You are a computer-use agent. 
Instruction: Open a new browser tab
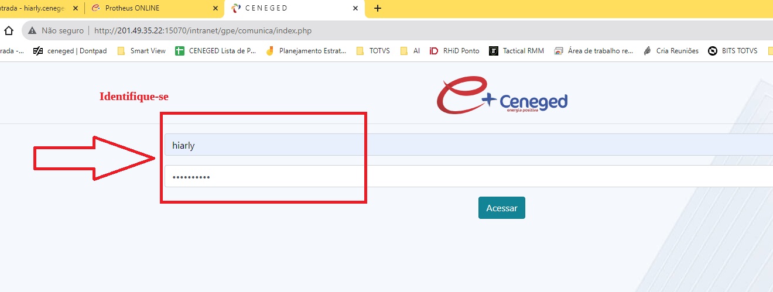point(378,8)
